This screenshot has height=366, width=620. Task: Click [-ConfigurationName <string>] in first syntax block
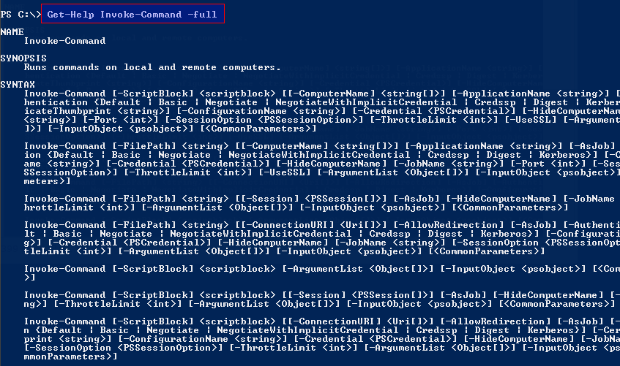(261, 111)
